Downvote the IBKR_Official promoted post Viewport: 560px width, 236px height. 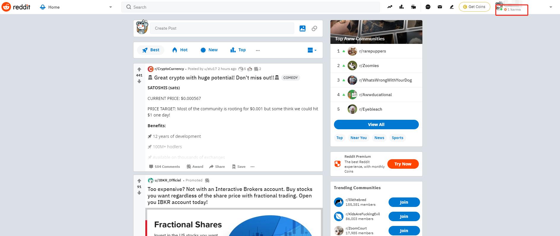point(139,193)
